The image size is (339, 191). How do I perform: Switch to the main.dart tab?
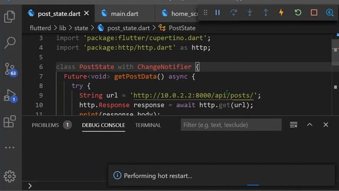point(124,14)
